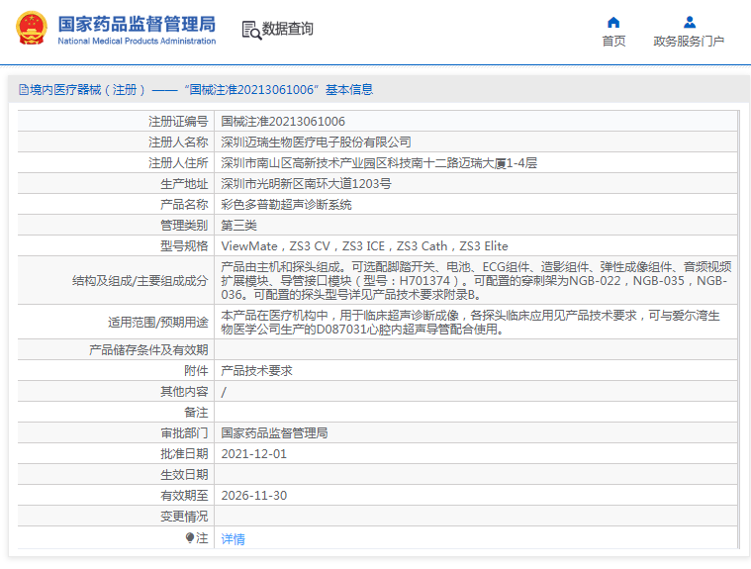Open the 数据查询 search icon

(x=251, y=30)
